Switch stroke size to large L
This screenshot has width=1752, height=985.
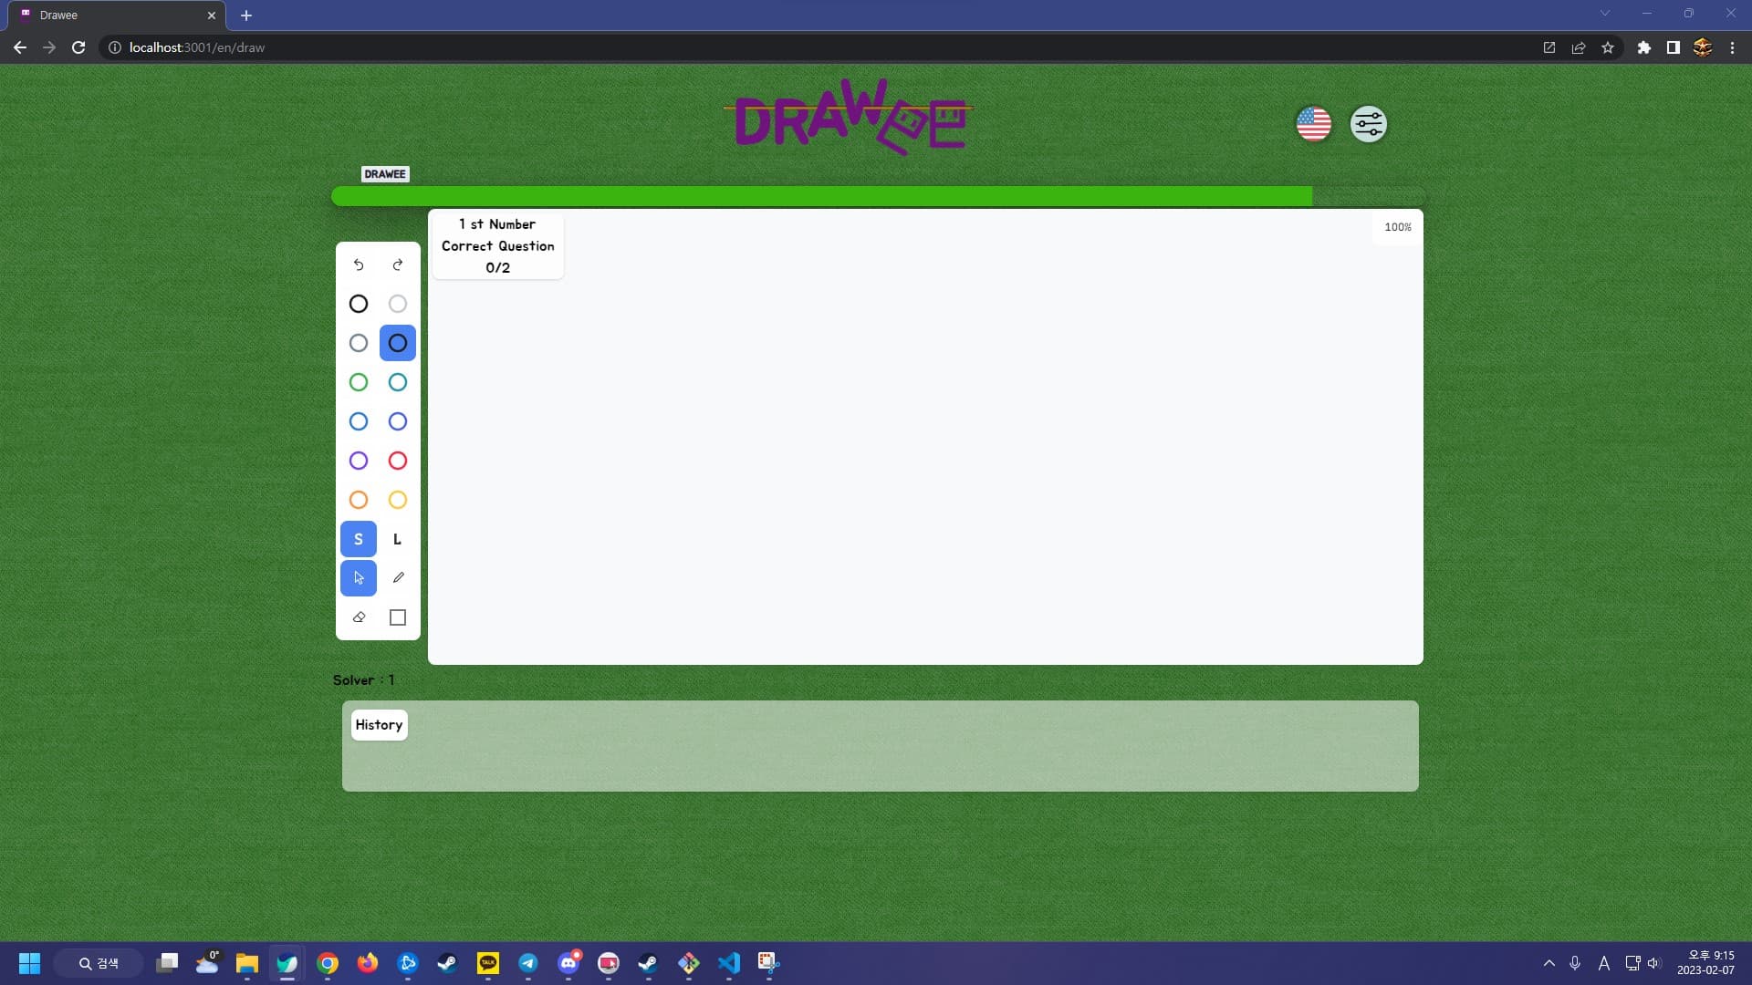pyautogui.click(x=398, y=539)
